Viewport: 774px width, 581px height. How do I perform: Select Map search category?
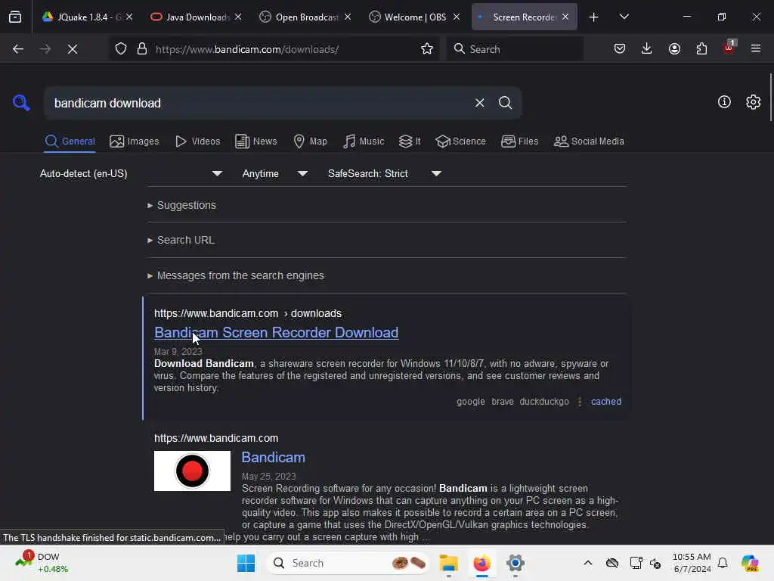(x=310, y=141)
